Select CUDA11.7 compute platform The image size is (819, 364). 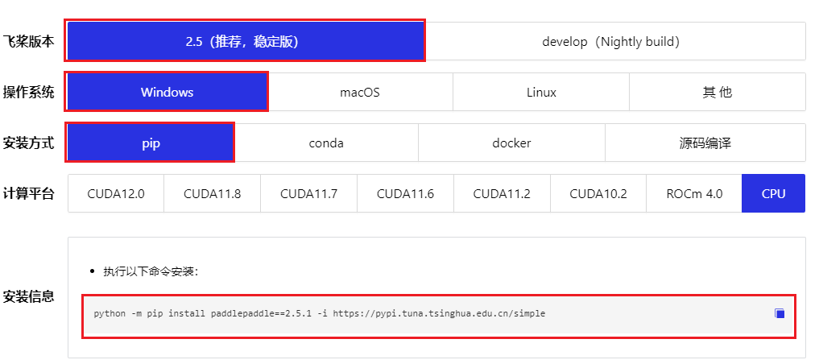tap(308, 193)
